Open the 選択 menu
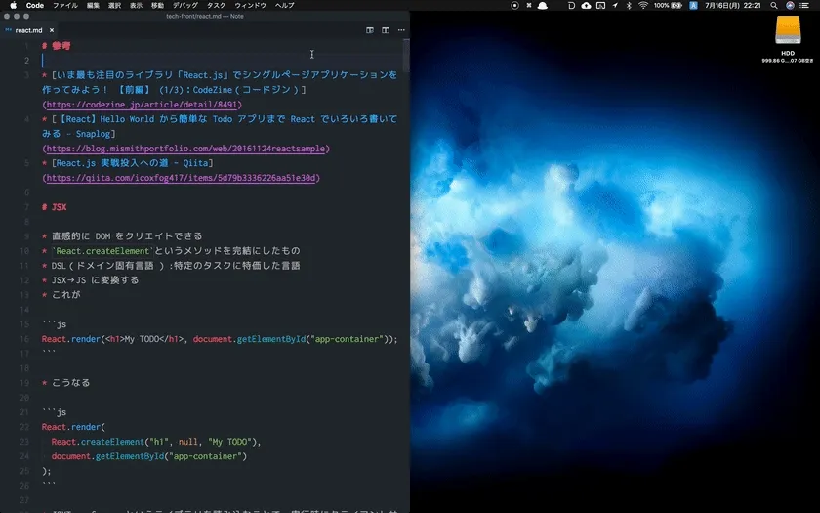This screenshot has width=820, height=513. pyautogui.click(x=114, y=5)
